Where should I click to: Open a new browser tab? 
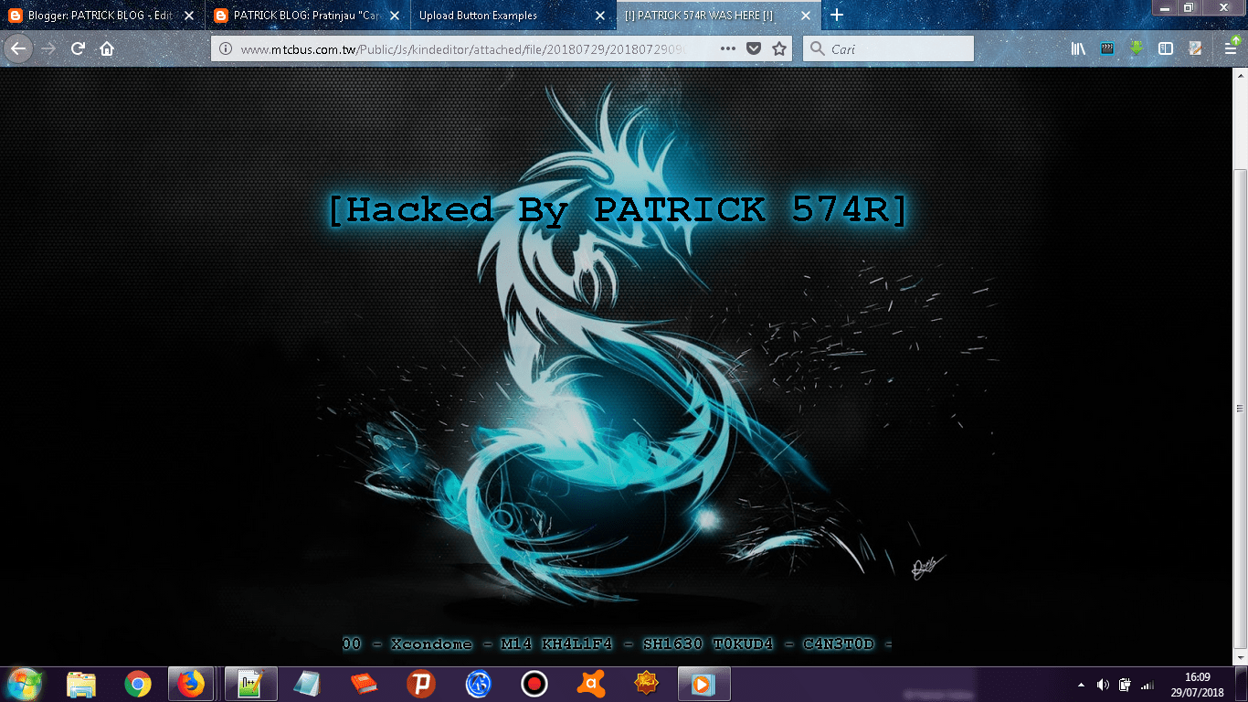[x=837, y=16]
